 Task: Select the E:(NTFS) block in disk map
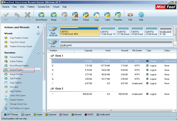pos(108,31)
